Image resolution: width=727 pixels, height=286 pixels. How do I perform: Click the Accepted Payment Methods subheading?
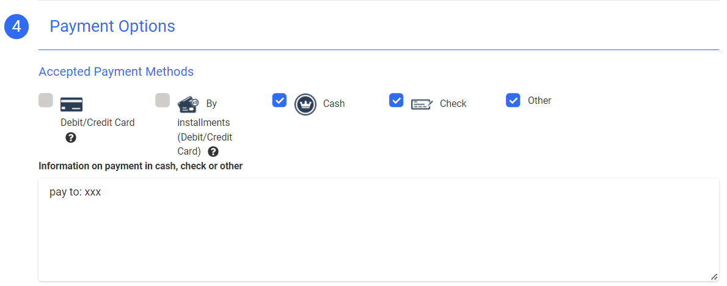point(116,71)
